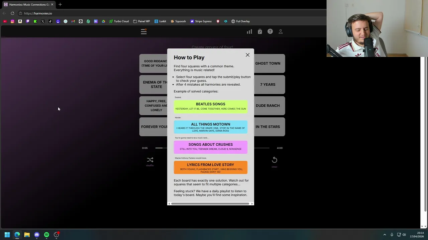The width and height of the screenshot is (428, 240).
Task: Click the dialog's horizontal scrollbar
Action: 210,204
